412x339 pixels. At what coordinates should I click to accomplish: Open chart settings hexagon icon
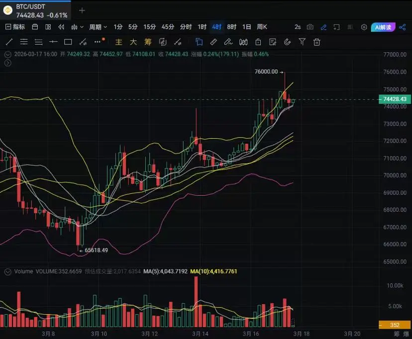(x=364, y=27)
